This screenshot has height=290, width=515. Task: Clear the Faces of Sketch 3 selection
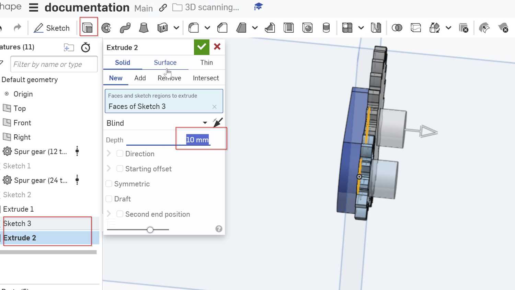pos(214,107)
